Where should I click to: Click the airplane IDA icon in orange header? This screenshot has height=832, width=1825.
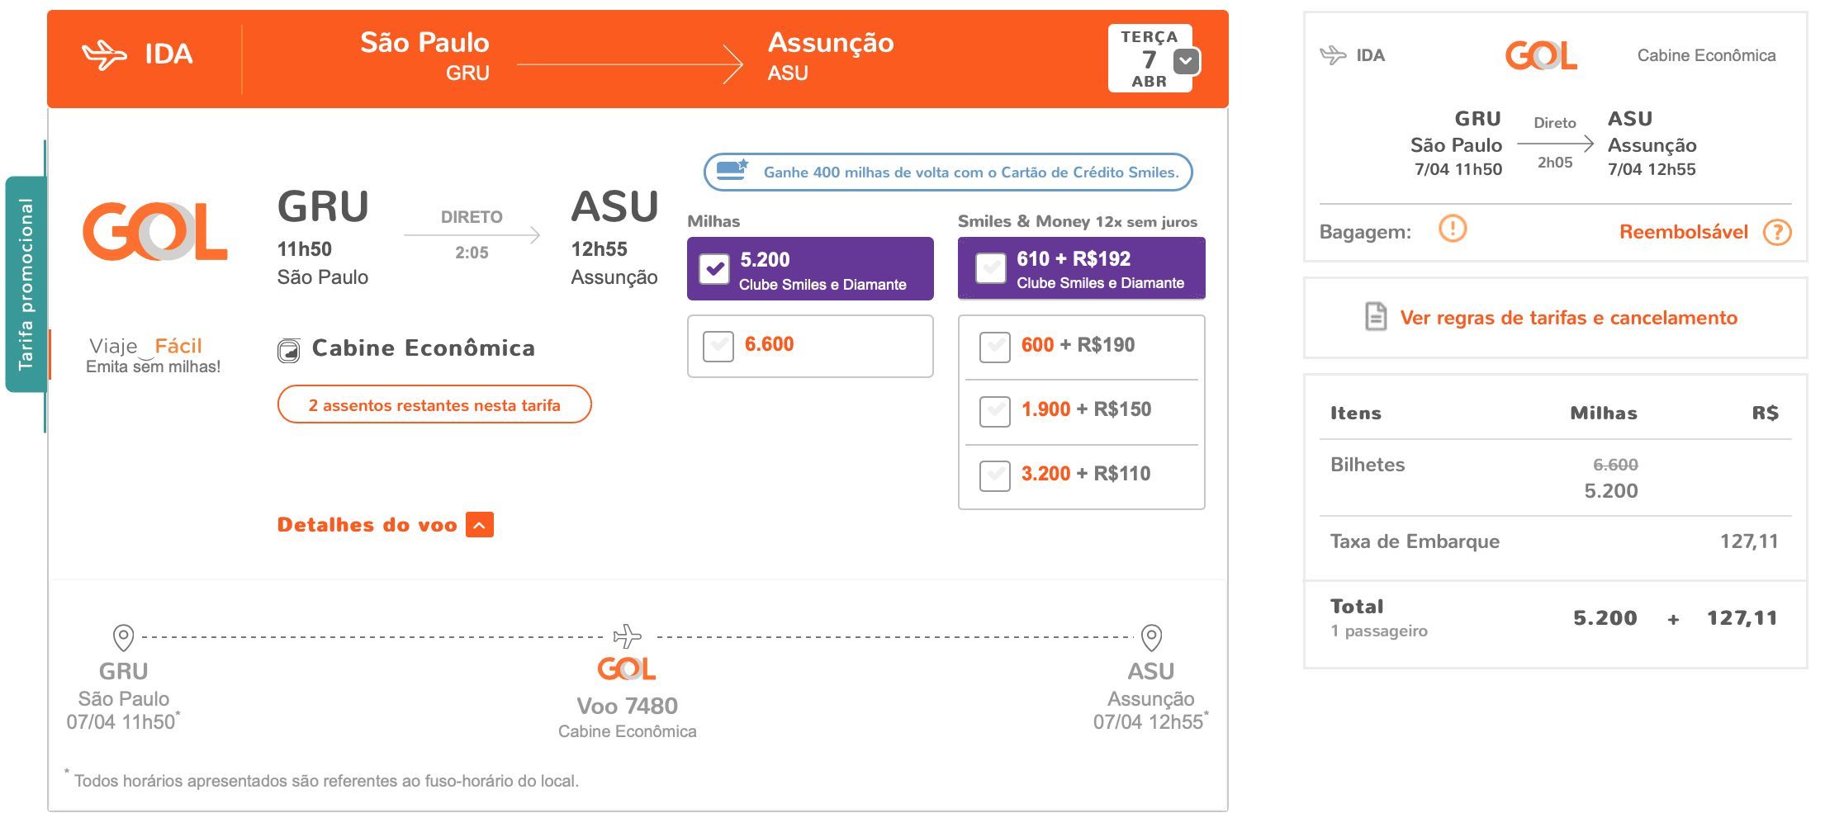pyautogui.click(x=105, y=55)
